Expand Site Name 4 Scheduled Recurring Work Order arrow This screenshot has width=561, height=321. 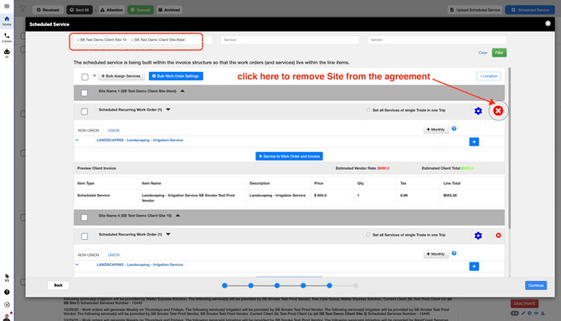(x=168, y=234)
